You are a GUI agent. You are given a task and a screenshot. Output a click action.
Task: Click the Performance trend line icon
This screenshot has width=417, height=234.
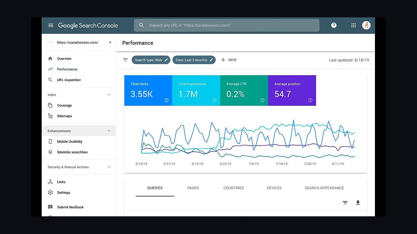[x=50, y=69]
